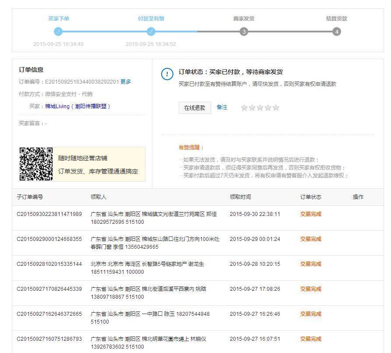Click the 请尽快发货 settlement notice line
This screenshot has width=391, height=353.
[x=257, y=84]
